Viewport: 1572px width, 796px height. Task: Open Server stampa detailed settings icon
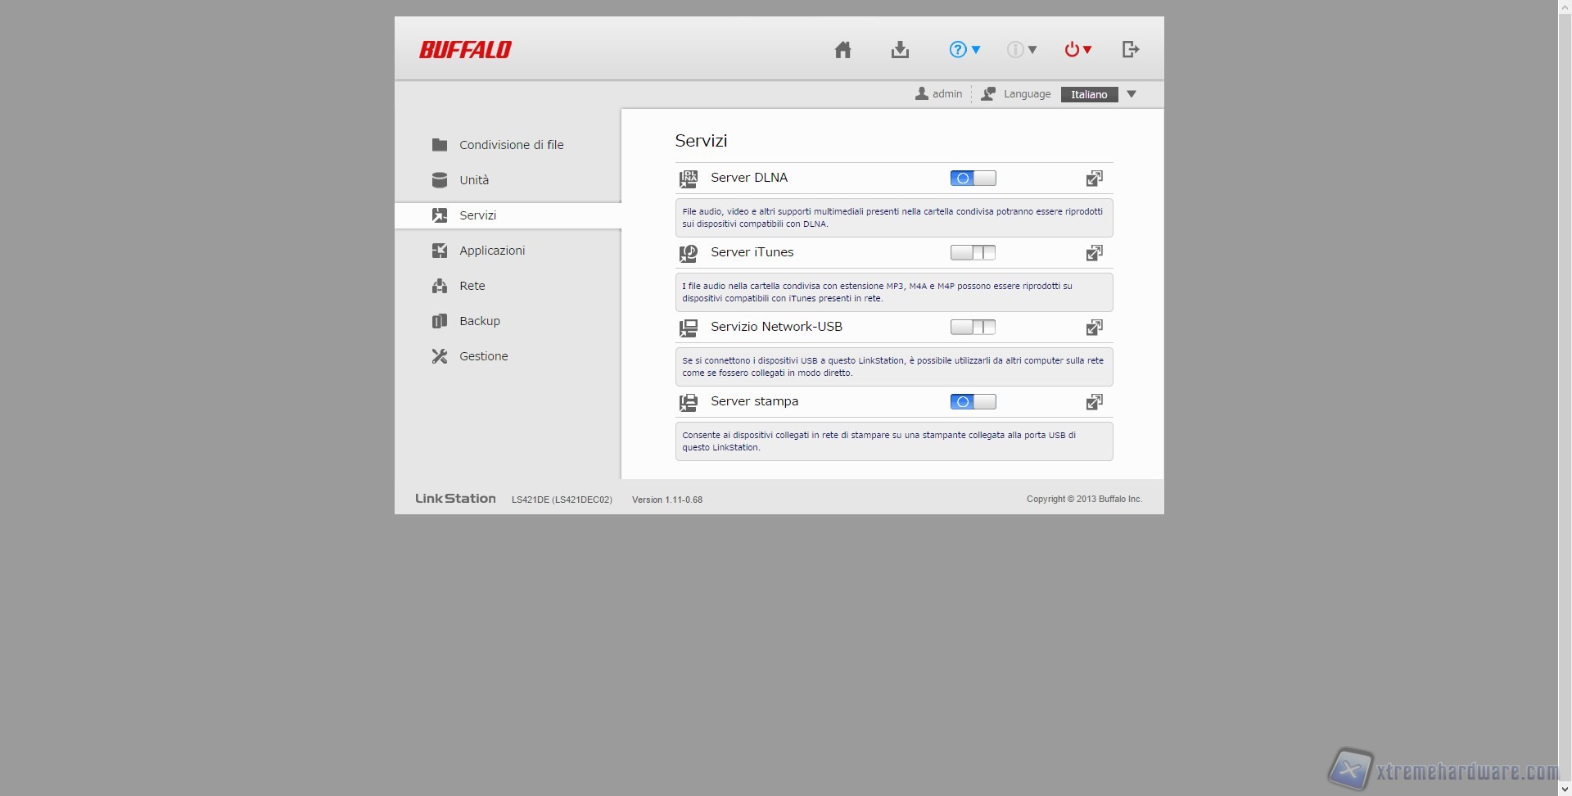[1094, 402]
